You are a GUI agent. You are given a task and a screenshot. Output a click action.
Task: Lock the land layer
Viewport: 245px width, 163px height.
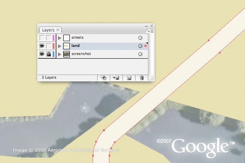point(49,46)
